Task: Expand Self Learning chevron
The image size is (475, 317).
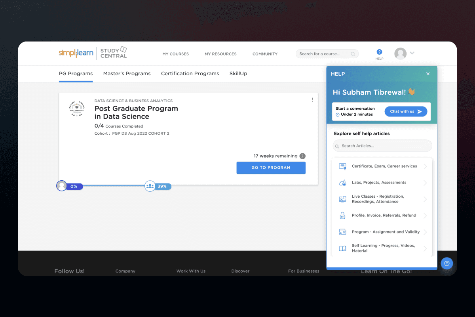Action: [425, 248]
